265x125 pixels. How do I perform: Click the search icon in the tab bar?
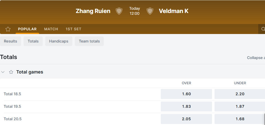tap(263, 29)
